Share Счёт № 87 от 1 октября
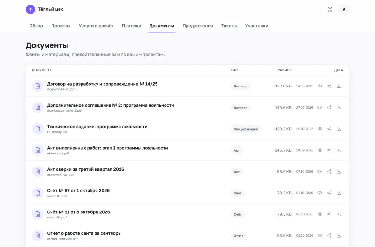This screenshot has height=247, width=375. coord(330,193)
